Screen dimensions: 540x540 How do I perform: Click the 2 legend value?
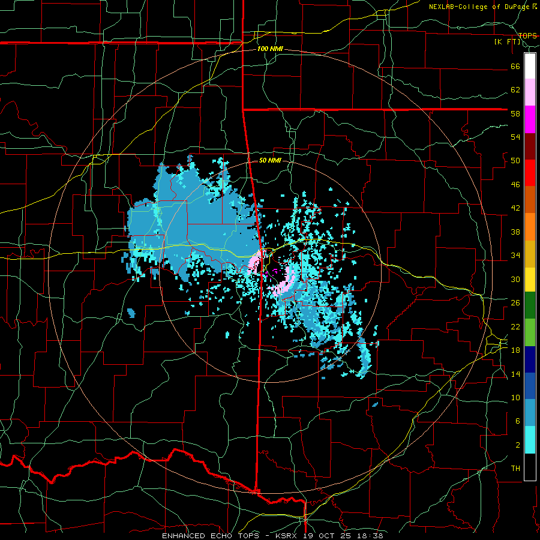(517, 445)
